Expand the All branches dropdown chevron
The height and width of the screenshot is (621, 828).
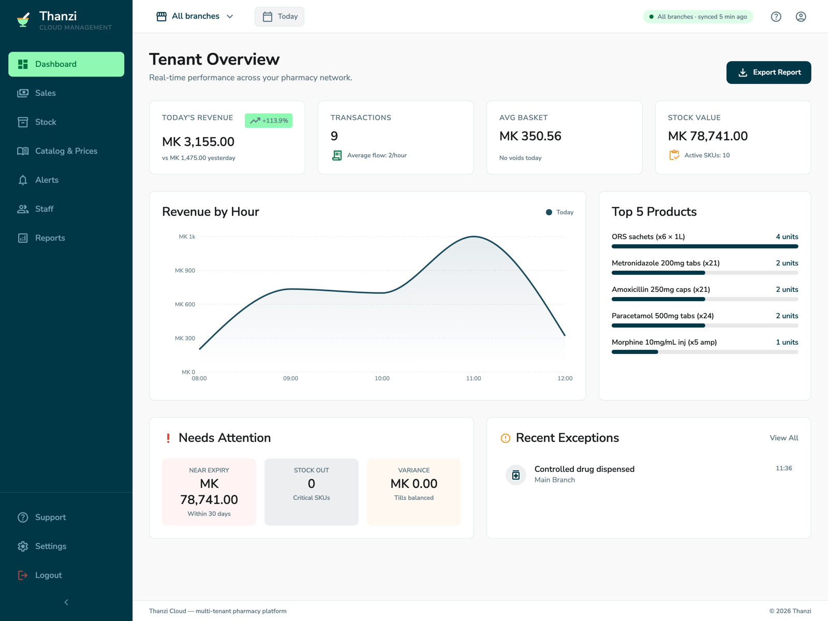click(230, 17)
